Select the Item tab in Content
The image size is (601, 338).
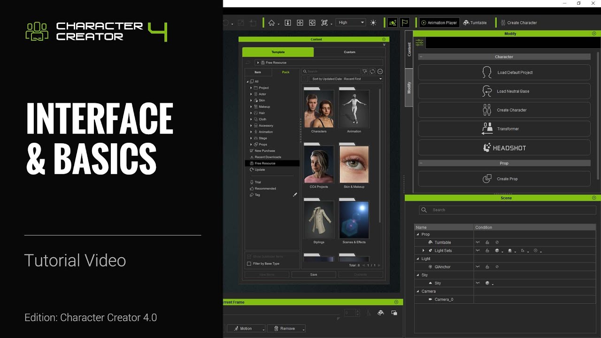pyautogui.click(x=258, y=72)
